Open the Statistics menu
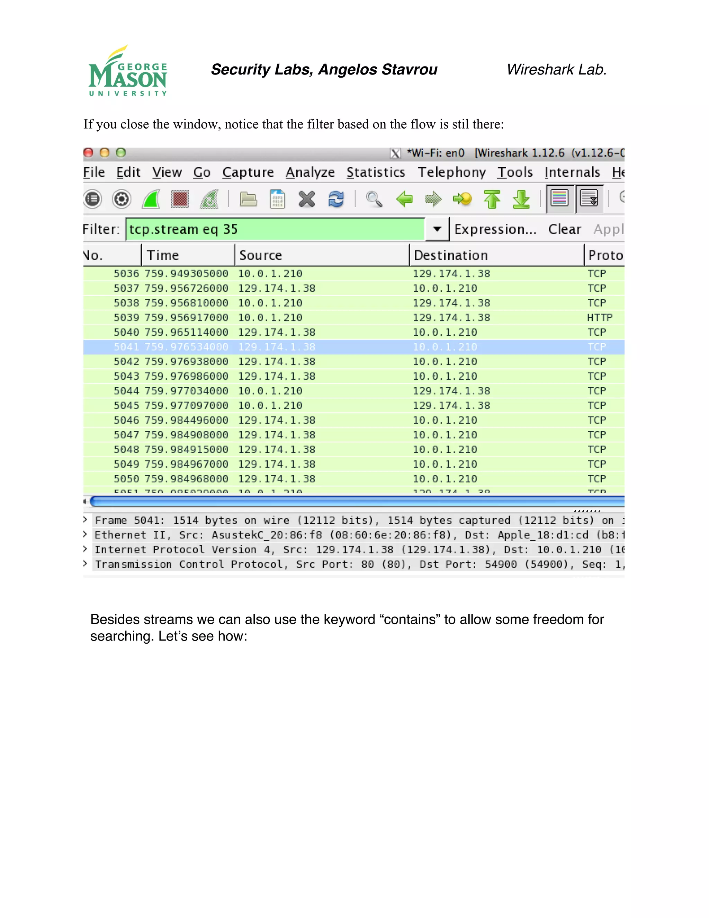709x918 pixels. click(376, 172)
